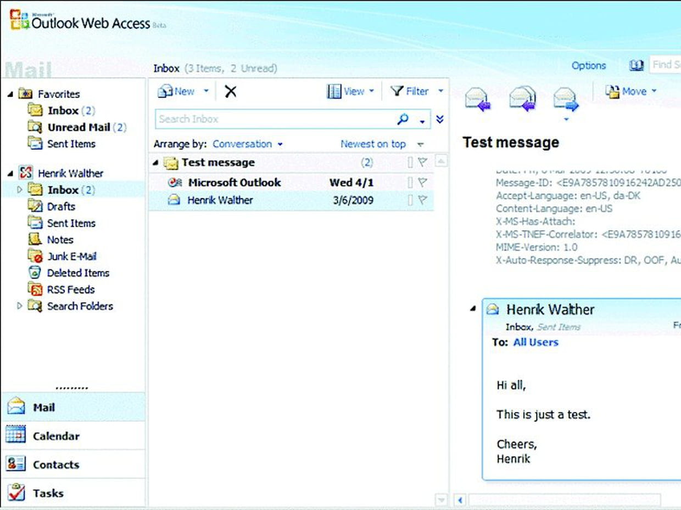The image size is (681, 510).
Task: Collapse the Test message conversation
Action: 157,163
